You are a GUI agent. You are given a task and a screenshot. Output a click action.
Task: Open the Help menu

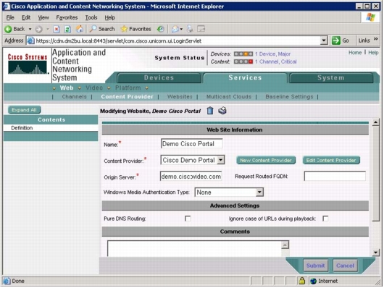point(109,17)
